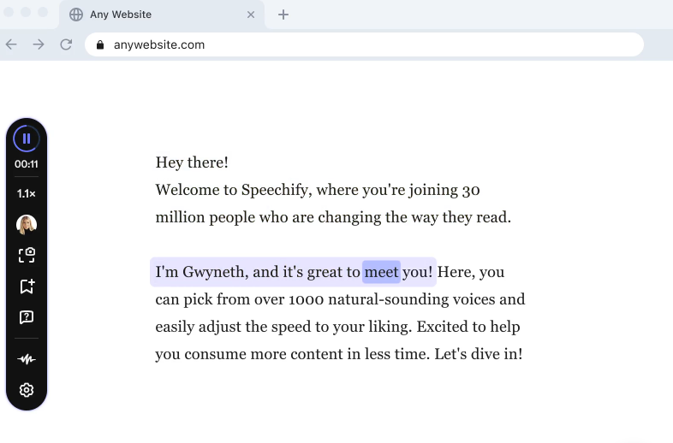Click the text "Hey there!"

click(192, 162)
